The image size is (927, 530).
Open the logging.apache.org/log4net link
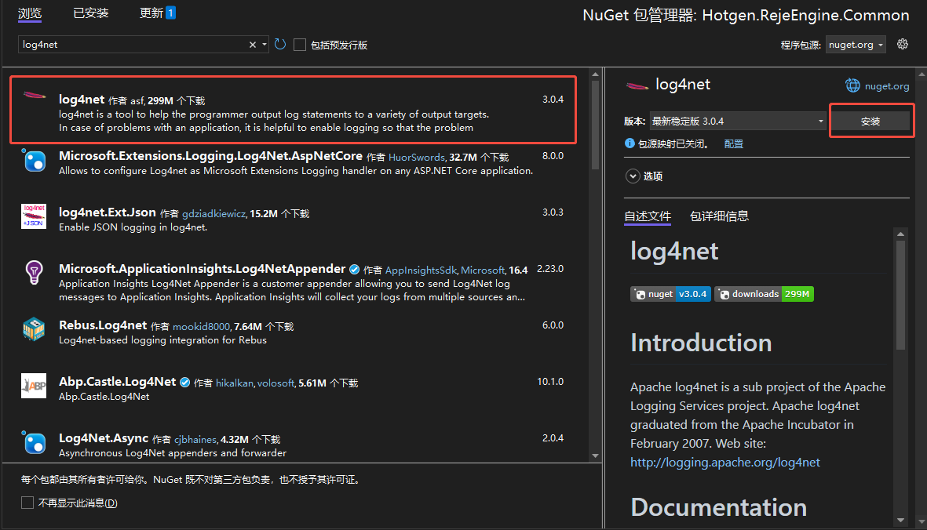724,462
